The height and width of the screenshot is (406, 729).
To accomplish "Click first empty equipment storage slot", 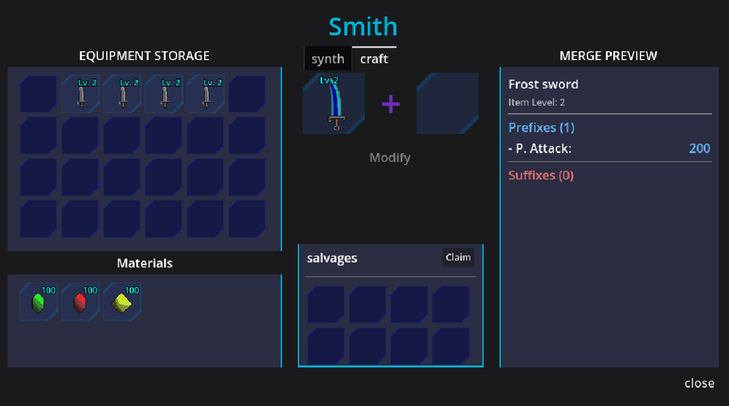I will pyautogui.click(x=38, y=94).
